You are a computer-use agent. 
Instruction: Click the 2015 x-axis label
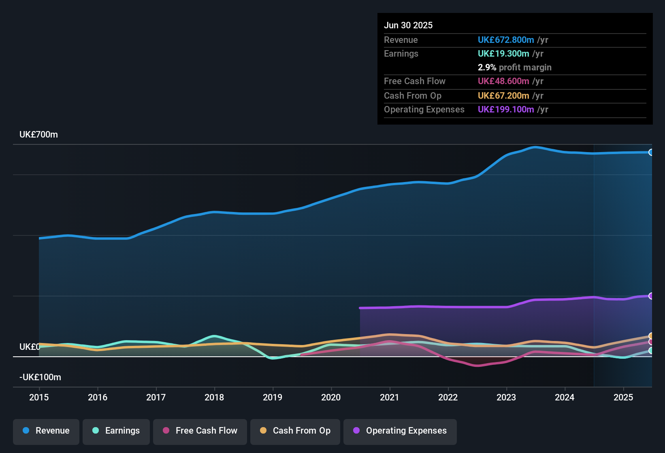39,398
